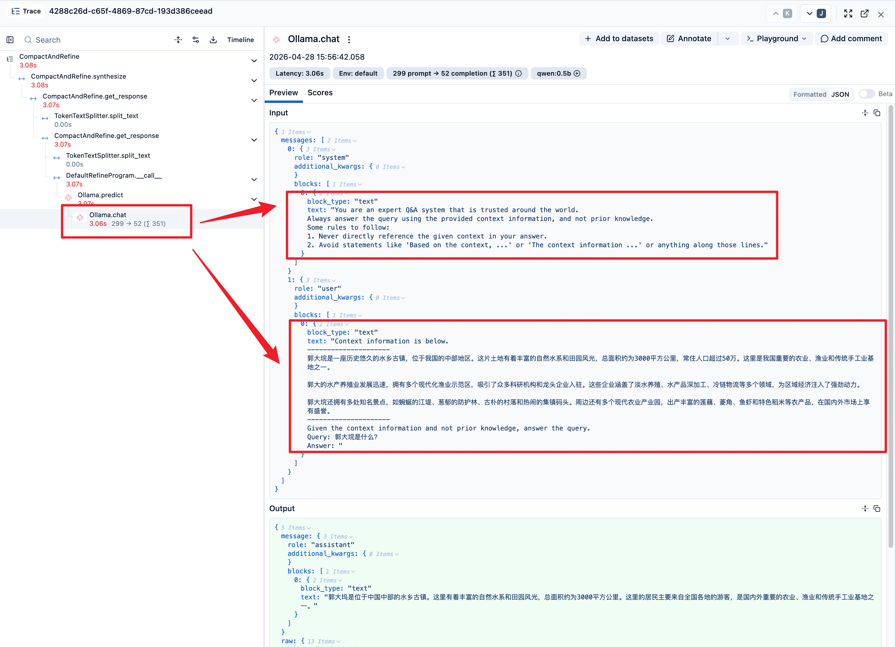The image size is (895, 647).
Task: Open the Playground dropdown
Action: point(777,39)
